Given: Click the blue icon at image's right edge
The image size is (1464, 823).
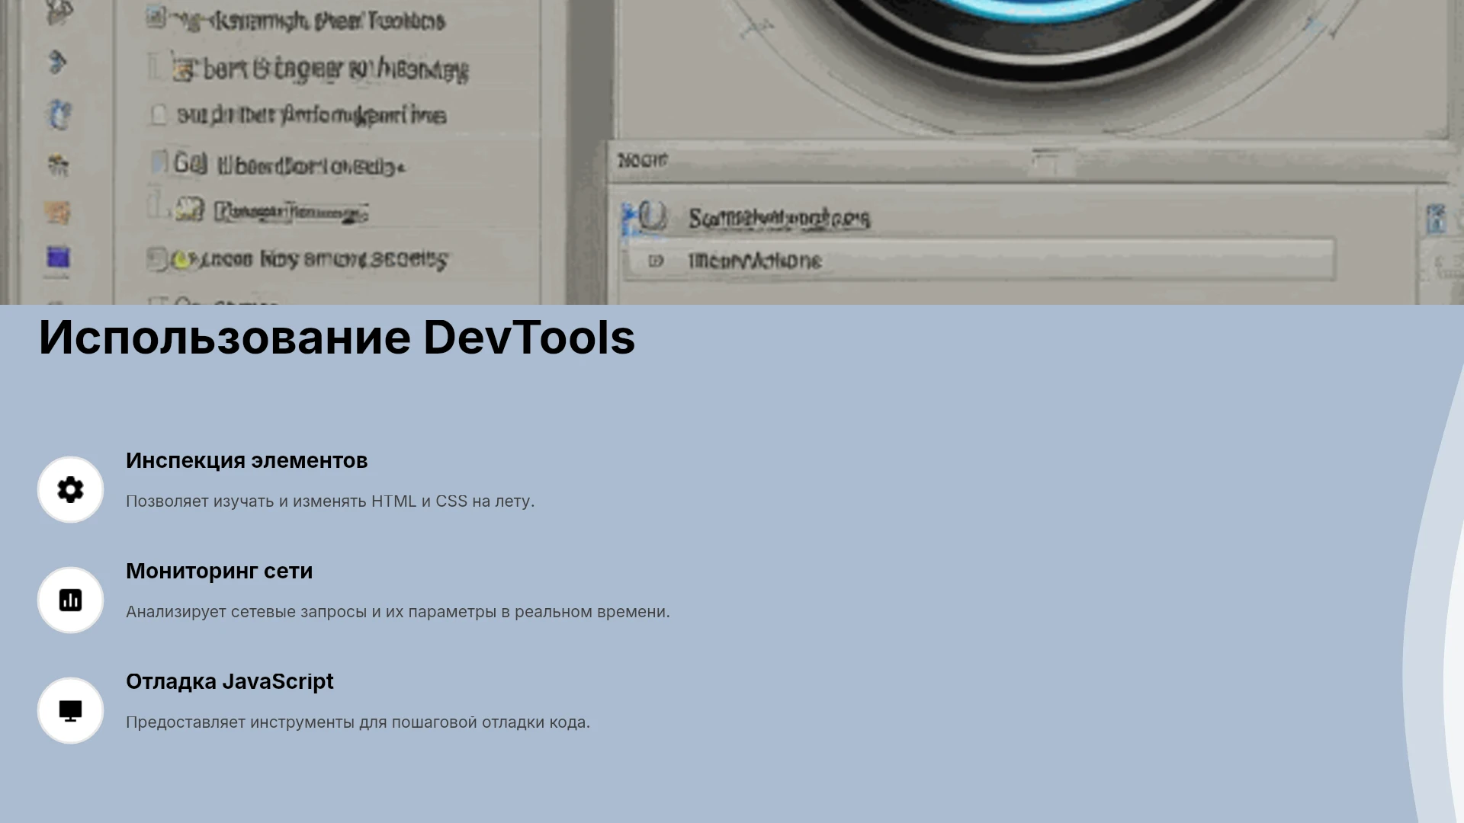Looking at the screenshot, I should coord(1436,219).
